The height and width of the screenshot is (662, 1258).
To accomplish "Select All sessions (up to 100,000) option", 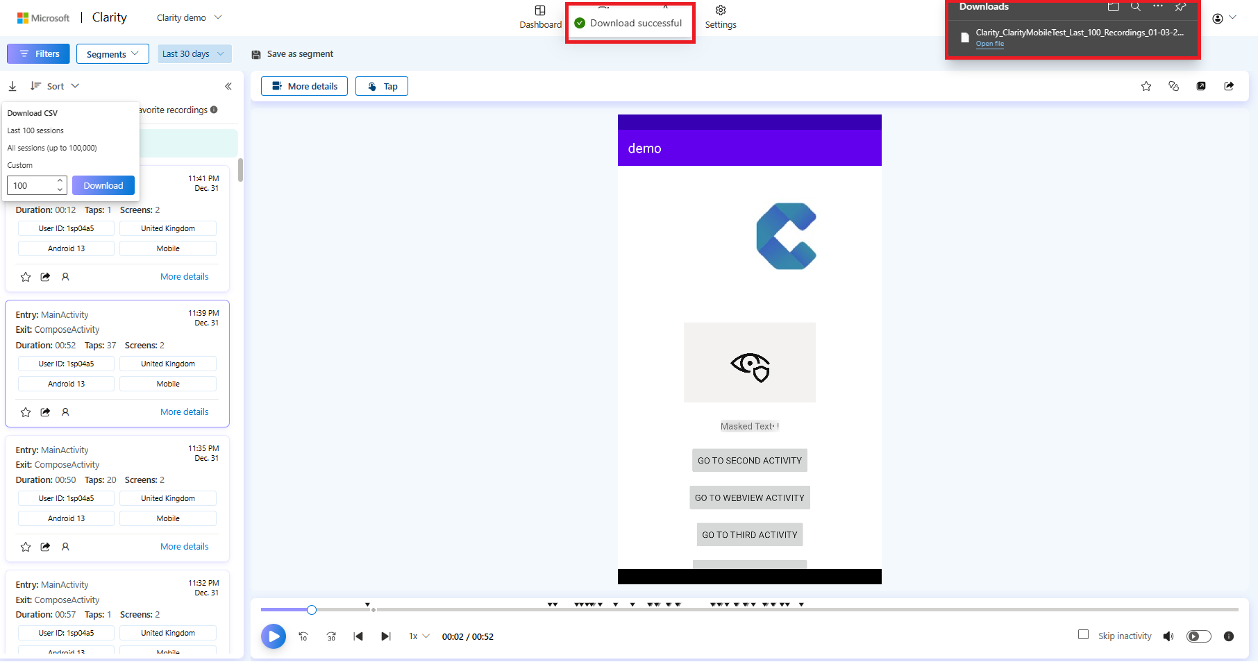I will (52, 148).
